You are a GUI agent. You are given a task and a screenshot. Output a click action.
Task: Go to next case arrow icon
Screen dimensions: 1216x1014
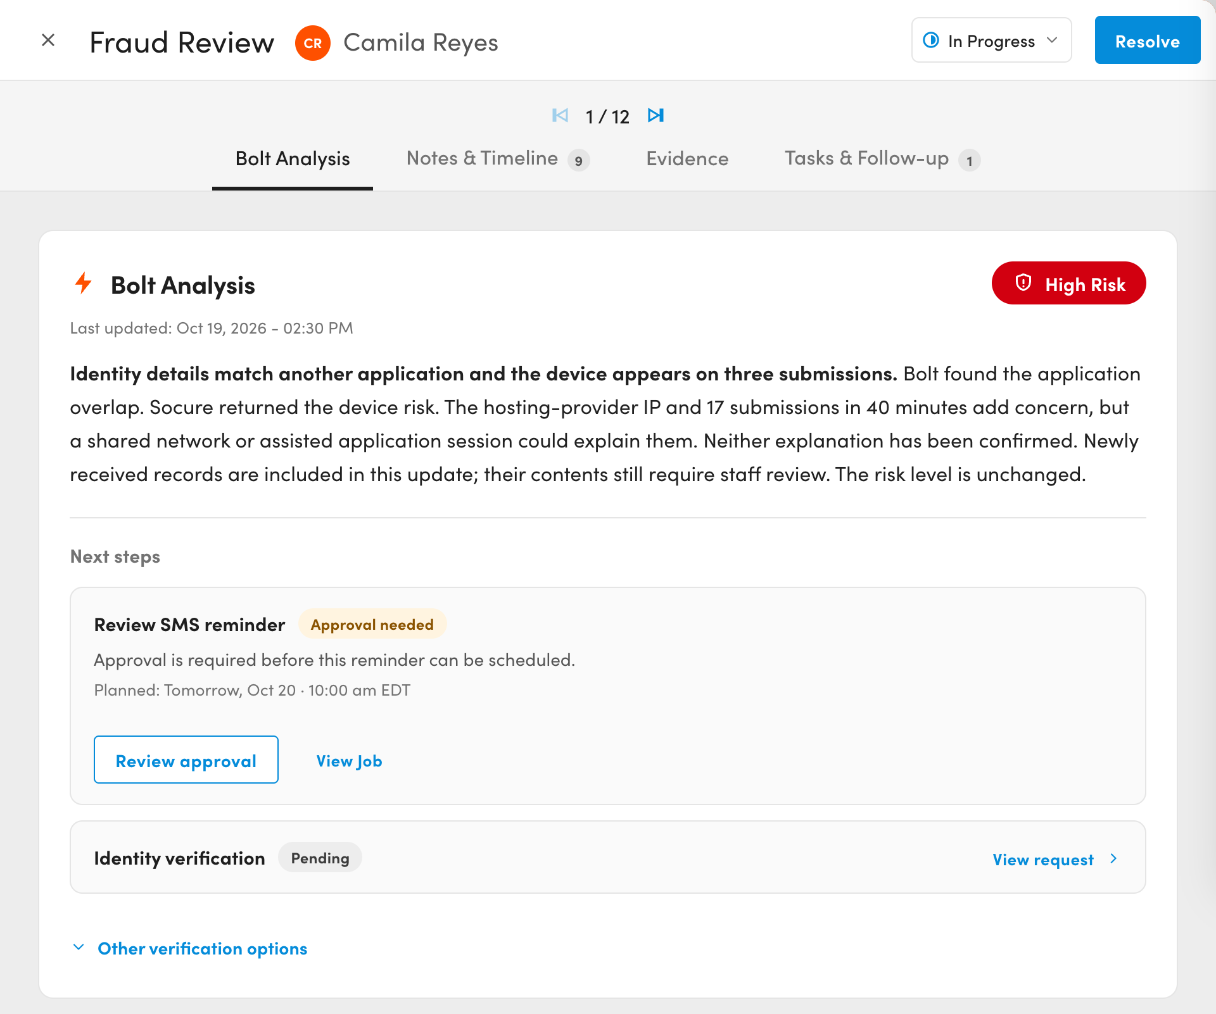point(655,115)
